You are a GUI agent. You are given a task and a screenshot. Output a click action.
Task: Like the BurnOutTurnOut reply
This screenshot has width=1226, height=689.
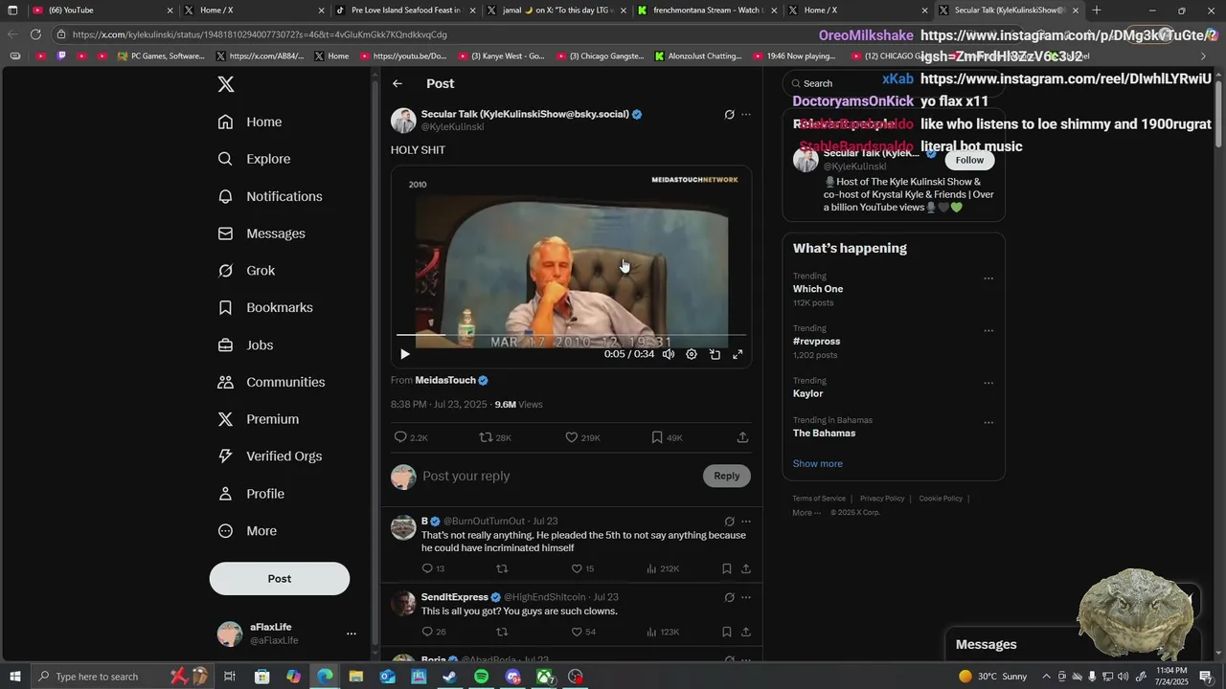[x=583, y=568]
